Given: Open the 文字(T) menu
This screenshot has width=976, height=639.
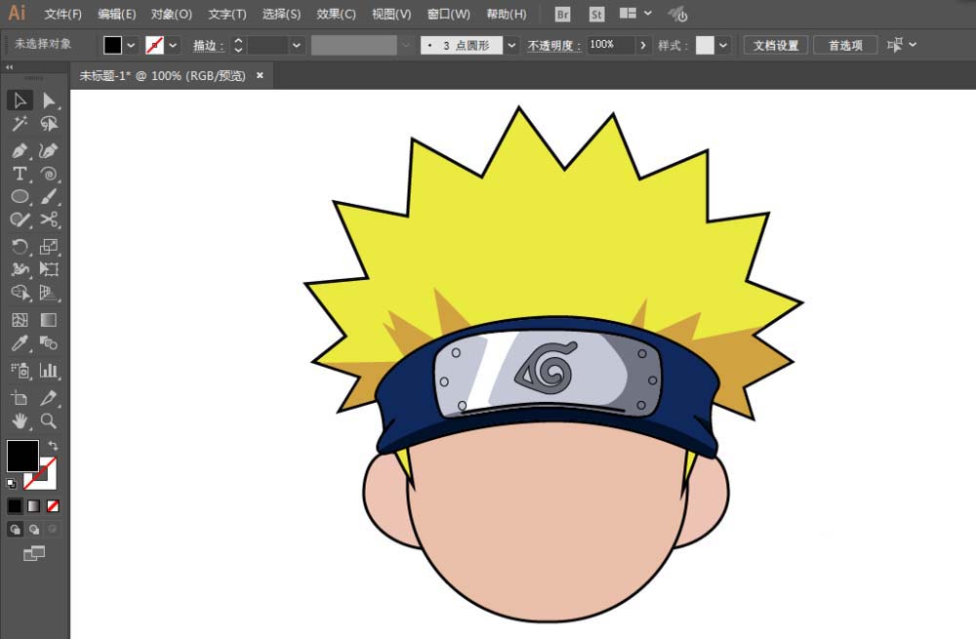Looking at the screenshot, I should tap(226, 14).
